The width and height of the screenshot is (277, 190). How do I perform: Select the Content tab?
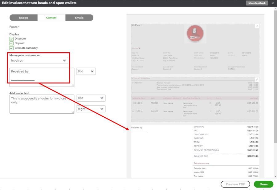[x=51, y=18]
